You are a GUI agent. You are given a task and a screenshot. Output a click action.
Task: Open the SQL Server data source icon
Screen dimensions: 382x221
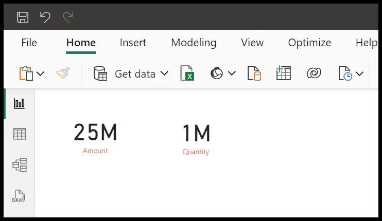pos(254,73)
